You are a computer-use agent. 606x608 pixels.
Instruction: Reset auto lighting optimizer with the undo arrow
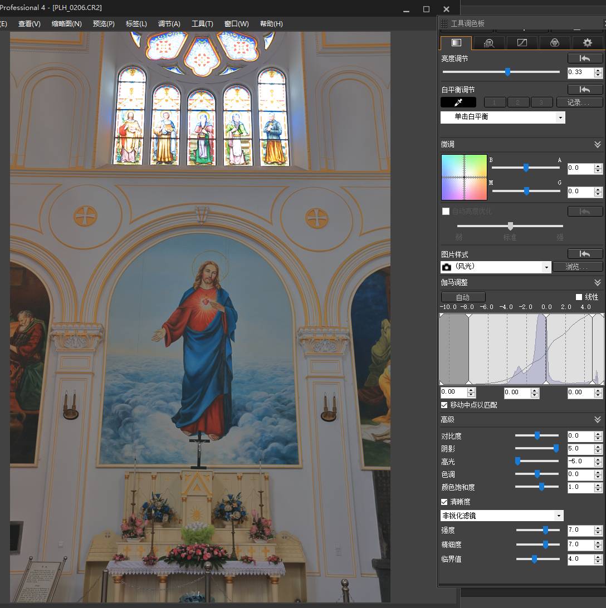(585, 212)
